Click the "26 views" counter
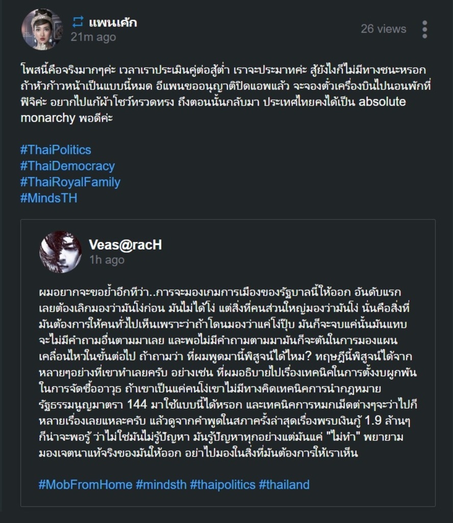 (384, 29)
